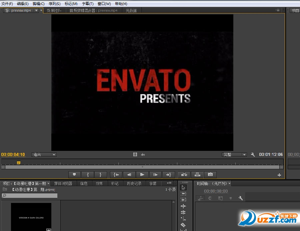Open the 适合 zoom level dropdown
Screen dimensions: 300x231
(44, 155)
